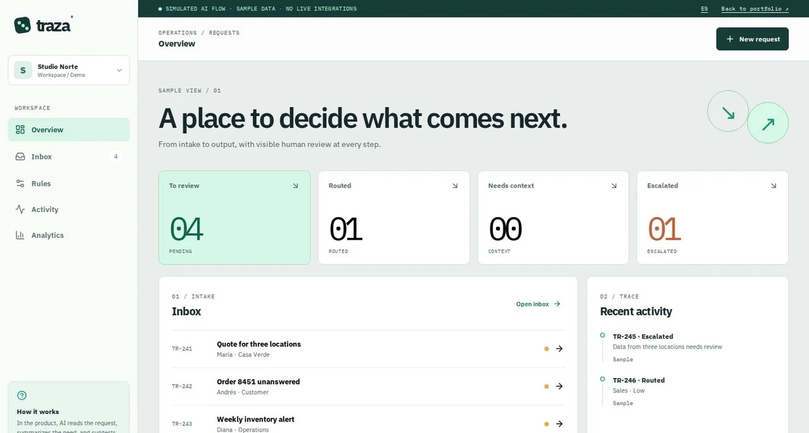Click the Studio Norte avatar letter S
This screenshot has width=809, height=433.
[23, 70]
